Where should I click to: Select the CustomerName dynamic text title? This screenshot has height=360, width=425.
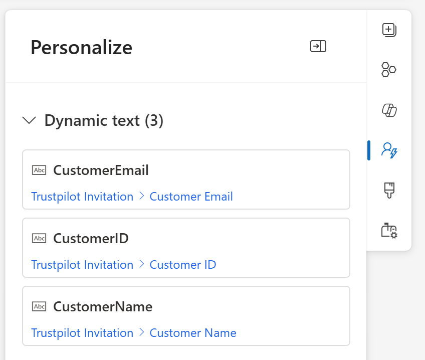click(x=103, y=306)
